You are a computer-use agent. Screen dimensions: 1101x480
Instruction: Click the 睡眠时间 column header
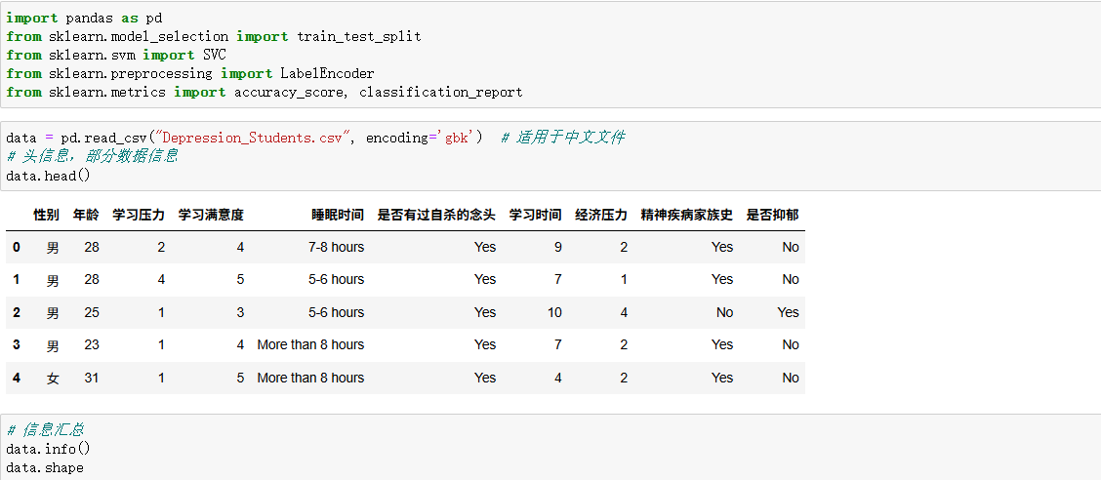(338, 215)
